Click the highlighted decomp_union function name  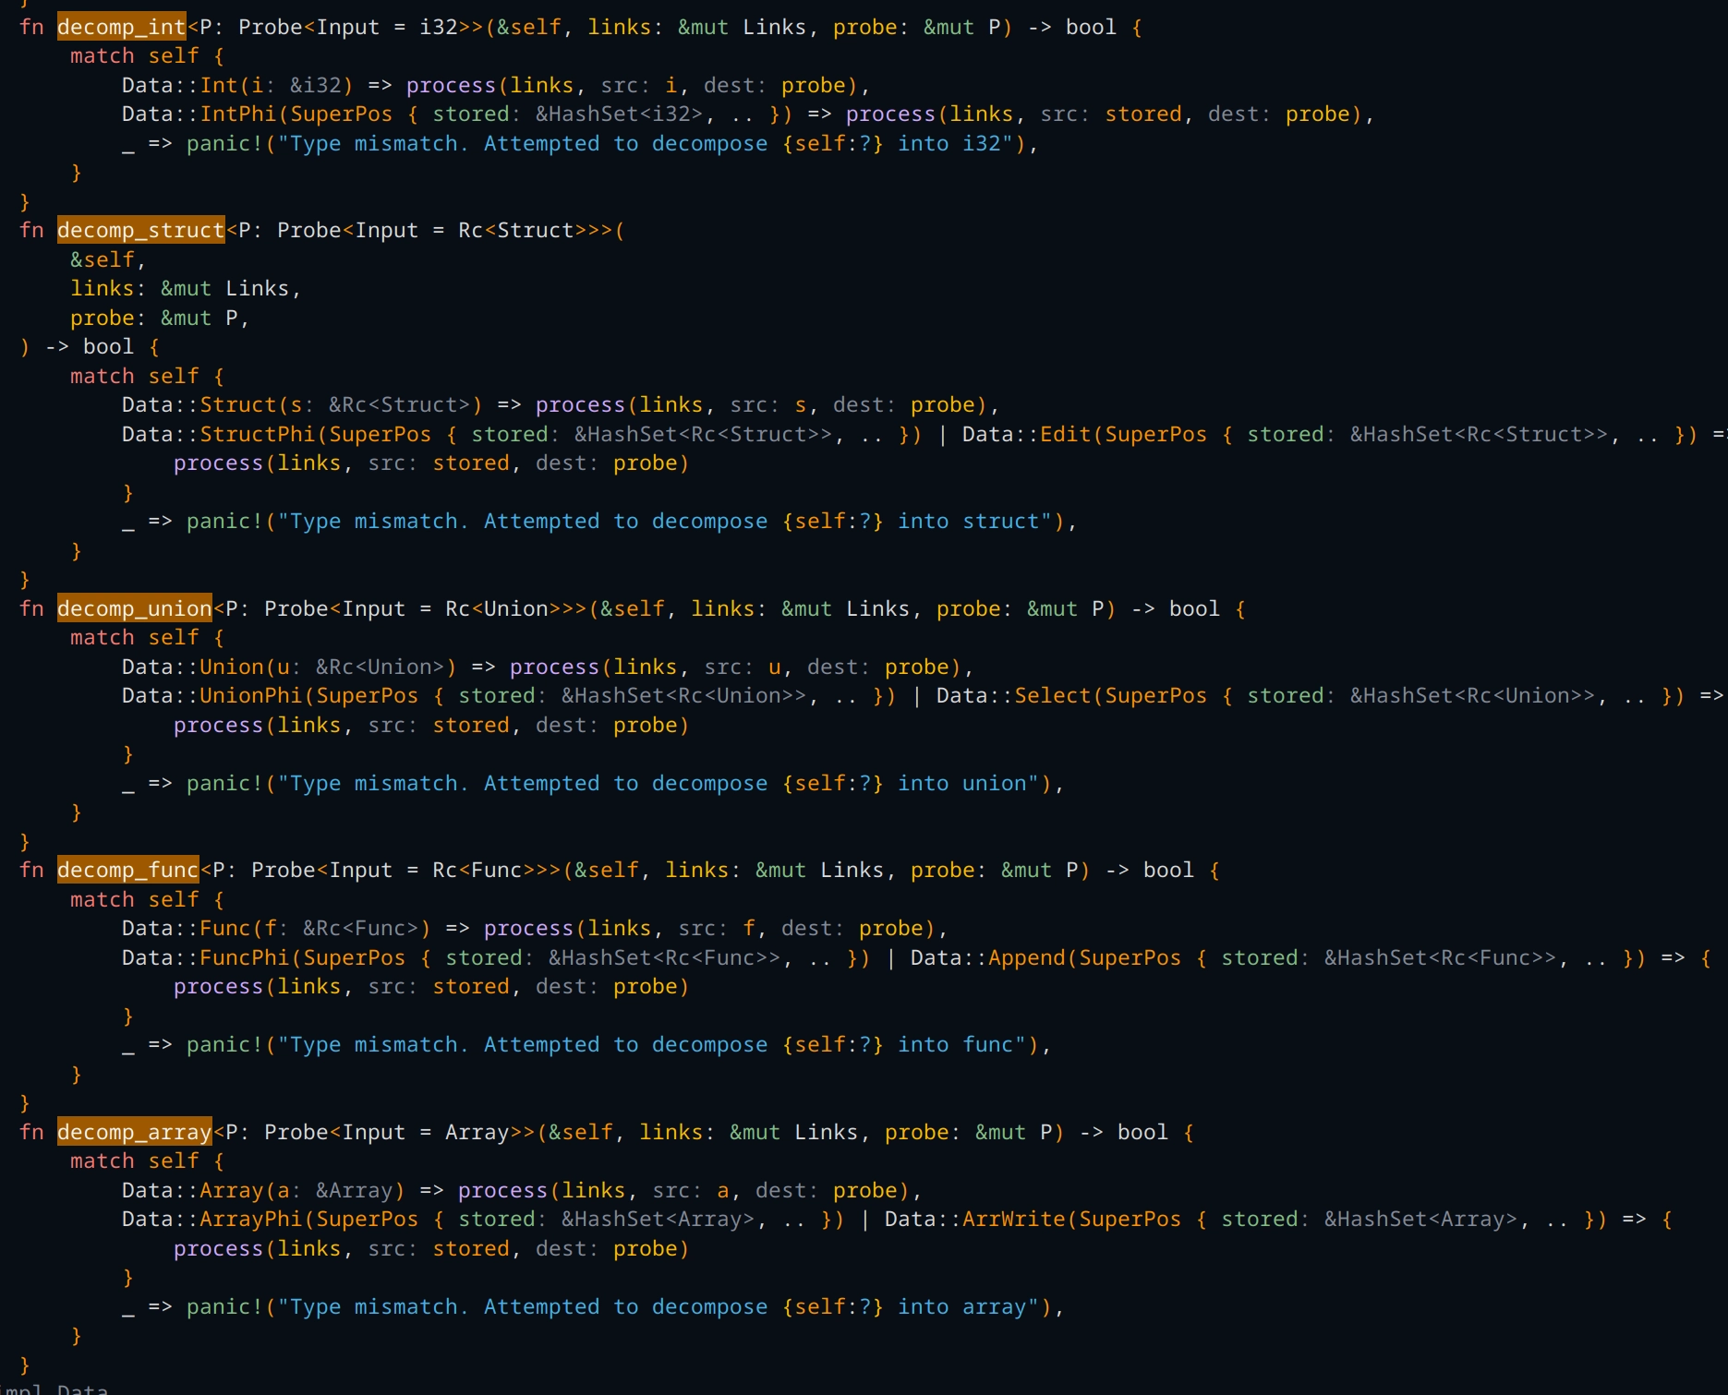[134, 608]
